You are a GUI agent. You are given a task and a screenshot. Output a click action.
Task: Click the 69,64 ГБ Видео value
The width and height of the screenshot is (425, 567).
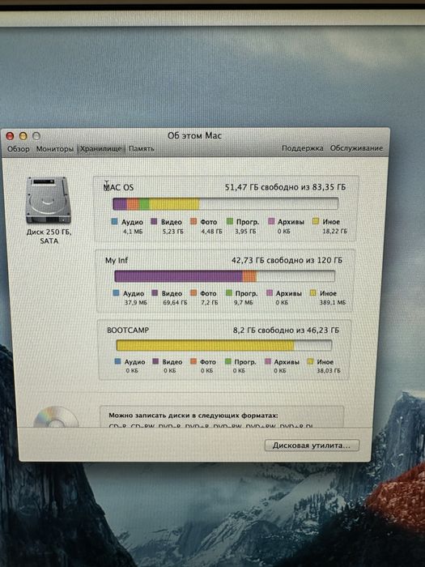(x=175, y=302)
